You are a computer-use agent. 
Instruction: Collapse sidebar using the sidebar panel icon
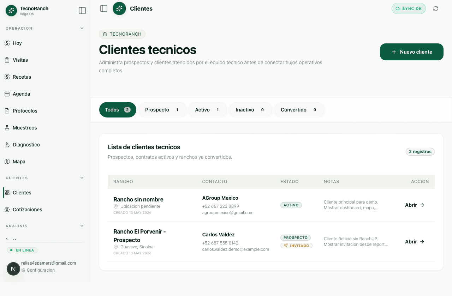click(82, 11)
